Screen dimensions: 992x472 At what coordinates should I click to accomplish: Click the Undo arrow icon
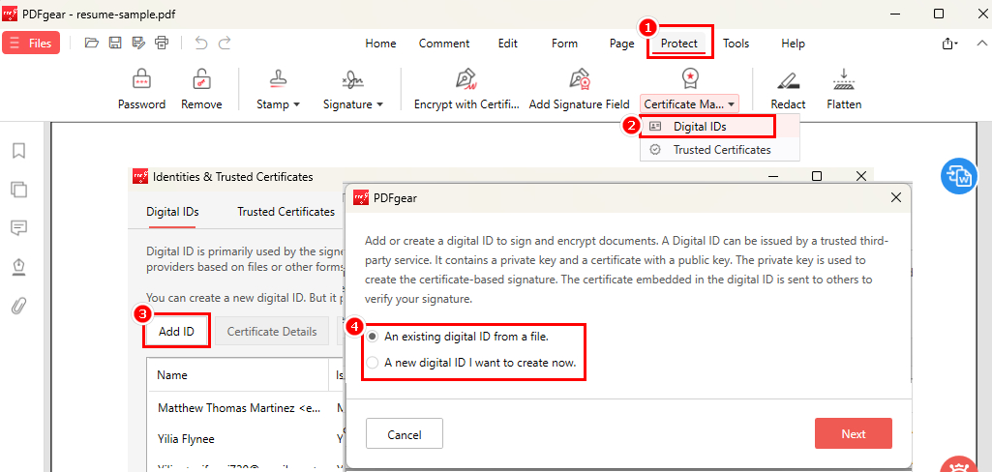point(201,43)
